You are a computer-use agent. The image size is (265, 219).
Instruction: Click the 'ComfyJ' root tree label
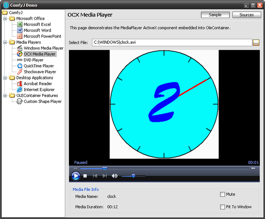(16, 13)
